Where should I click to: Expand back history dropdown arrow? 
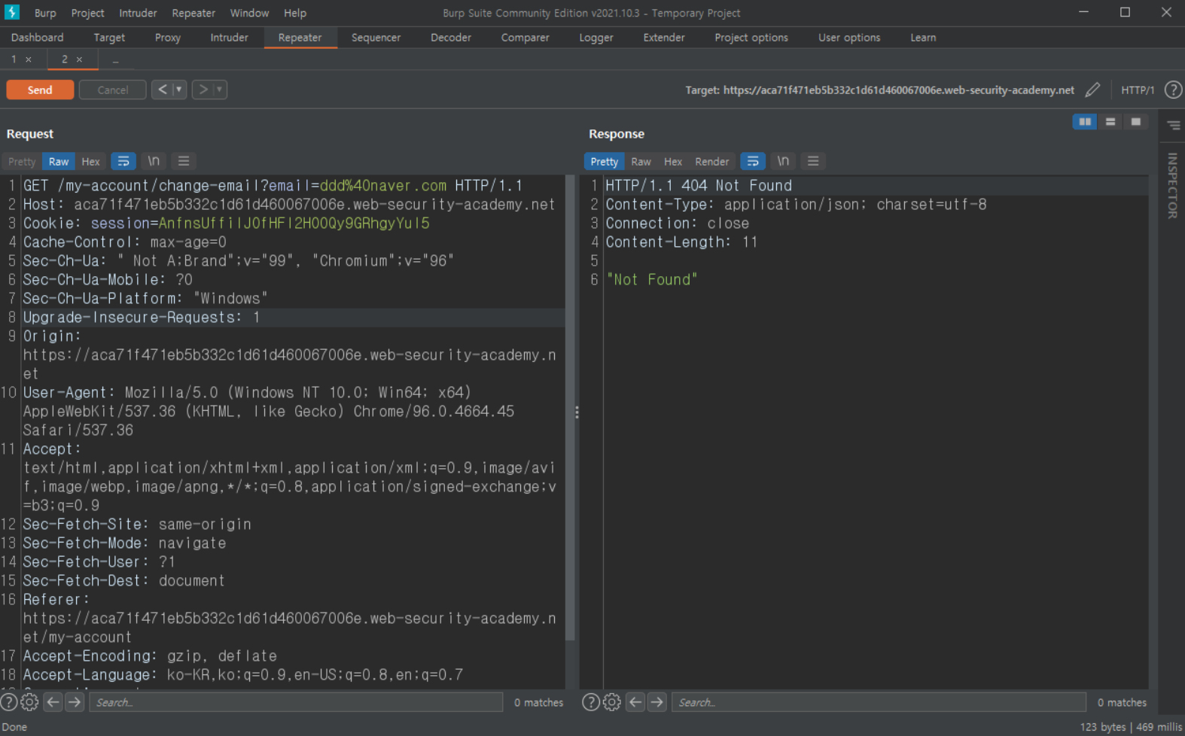pos(179,90)
